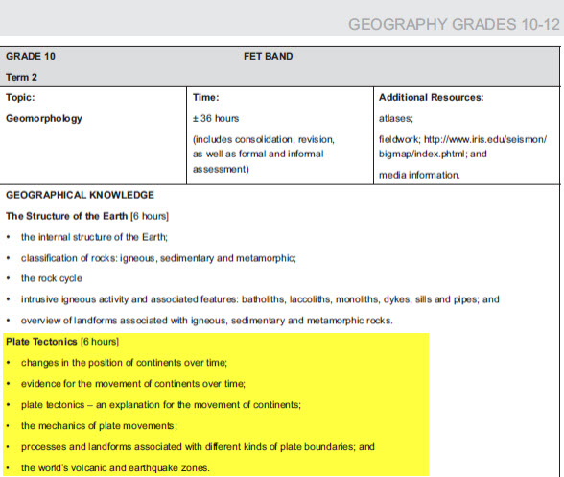Click the GEOGRAPHY GRADES 10-12 page header

pyautogui.click(x=454, y=25)
